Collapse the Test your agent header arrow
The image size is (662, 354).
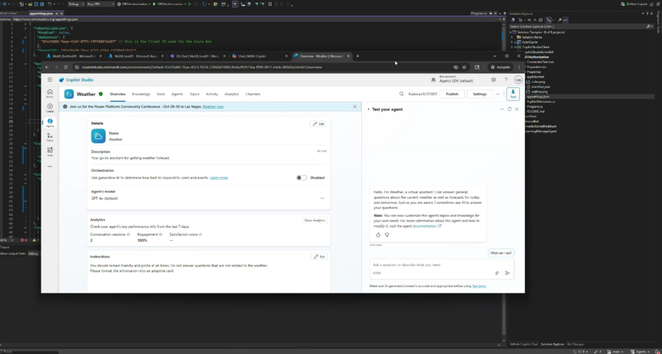(x=368, y=109)
